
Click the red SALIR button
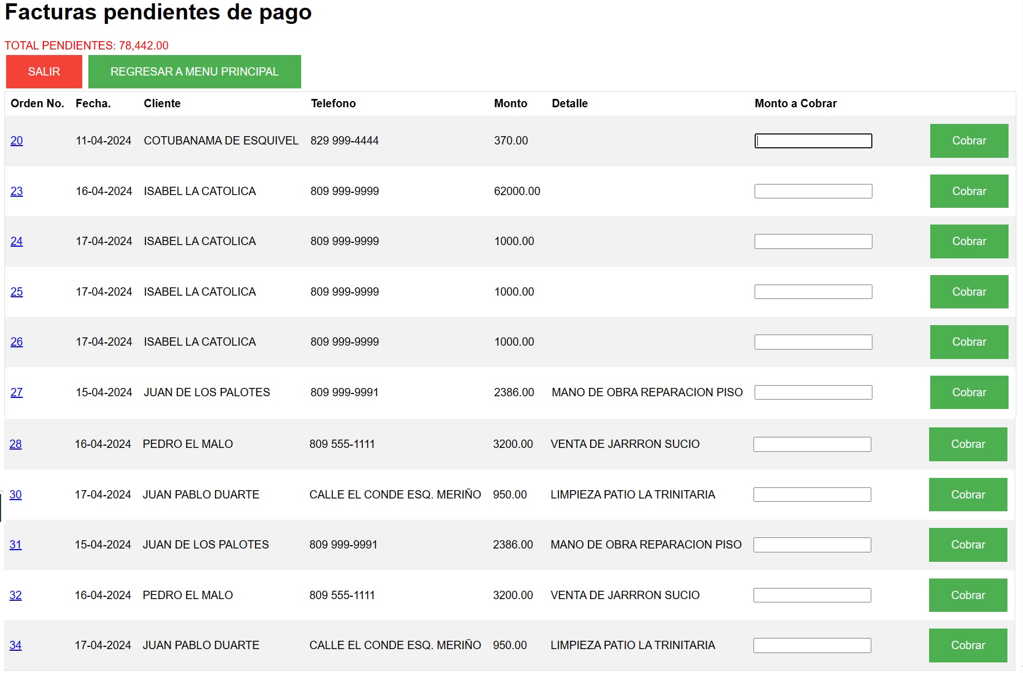click(44, 72)
